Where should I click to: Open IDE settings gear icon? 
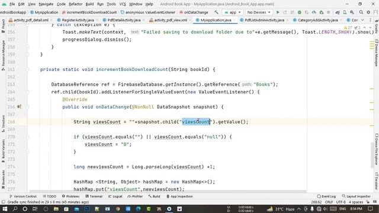[368, 12]
